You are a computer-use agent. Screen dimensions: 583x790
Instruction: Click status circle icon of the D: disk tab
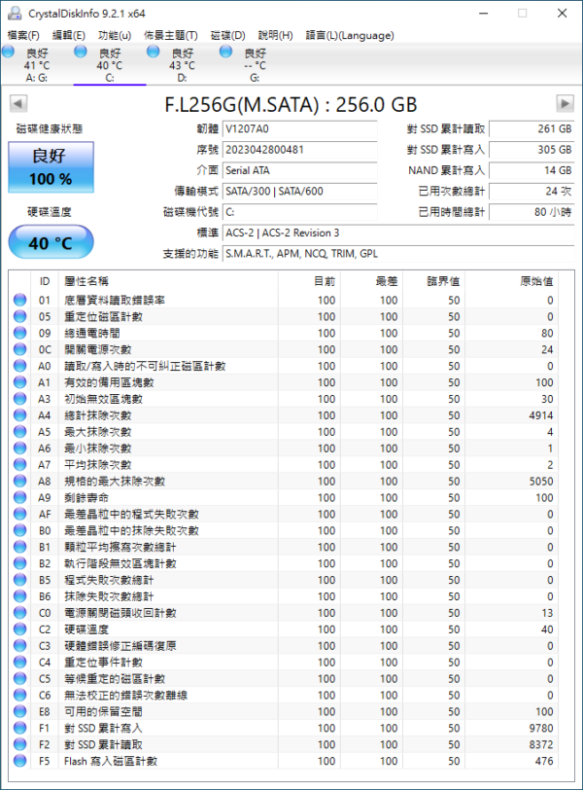153,53
